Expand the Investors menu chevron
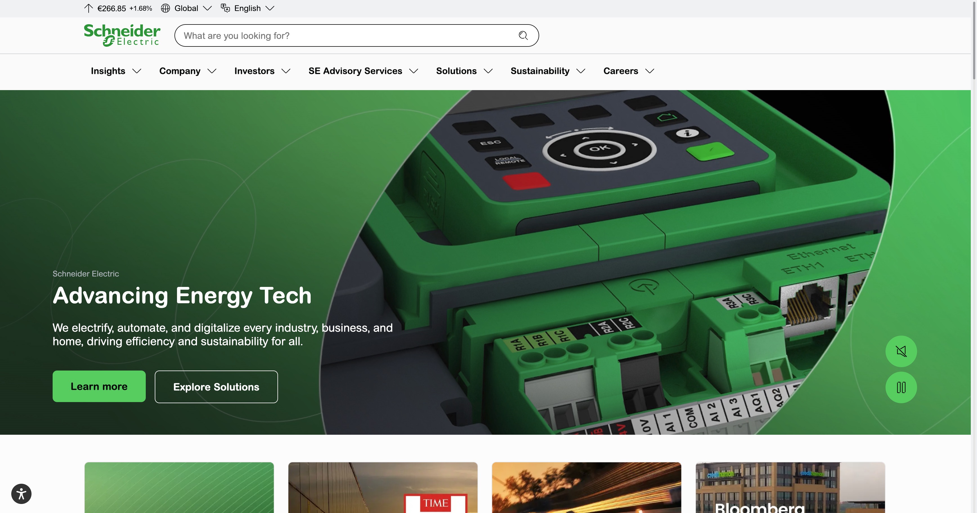Image resolution: width=977 pixels, height=513 pixels. pos(286,71)
